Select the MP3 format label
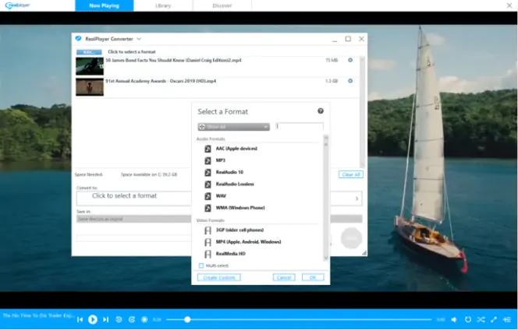Viewport: 518px width, 330px height. point(220,160)
